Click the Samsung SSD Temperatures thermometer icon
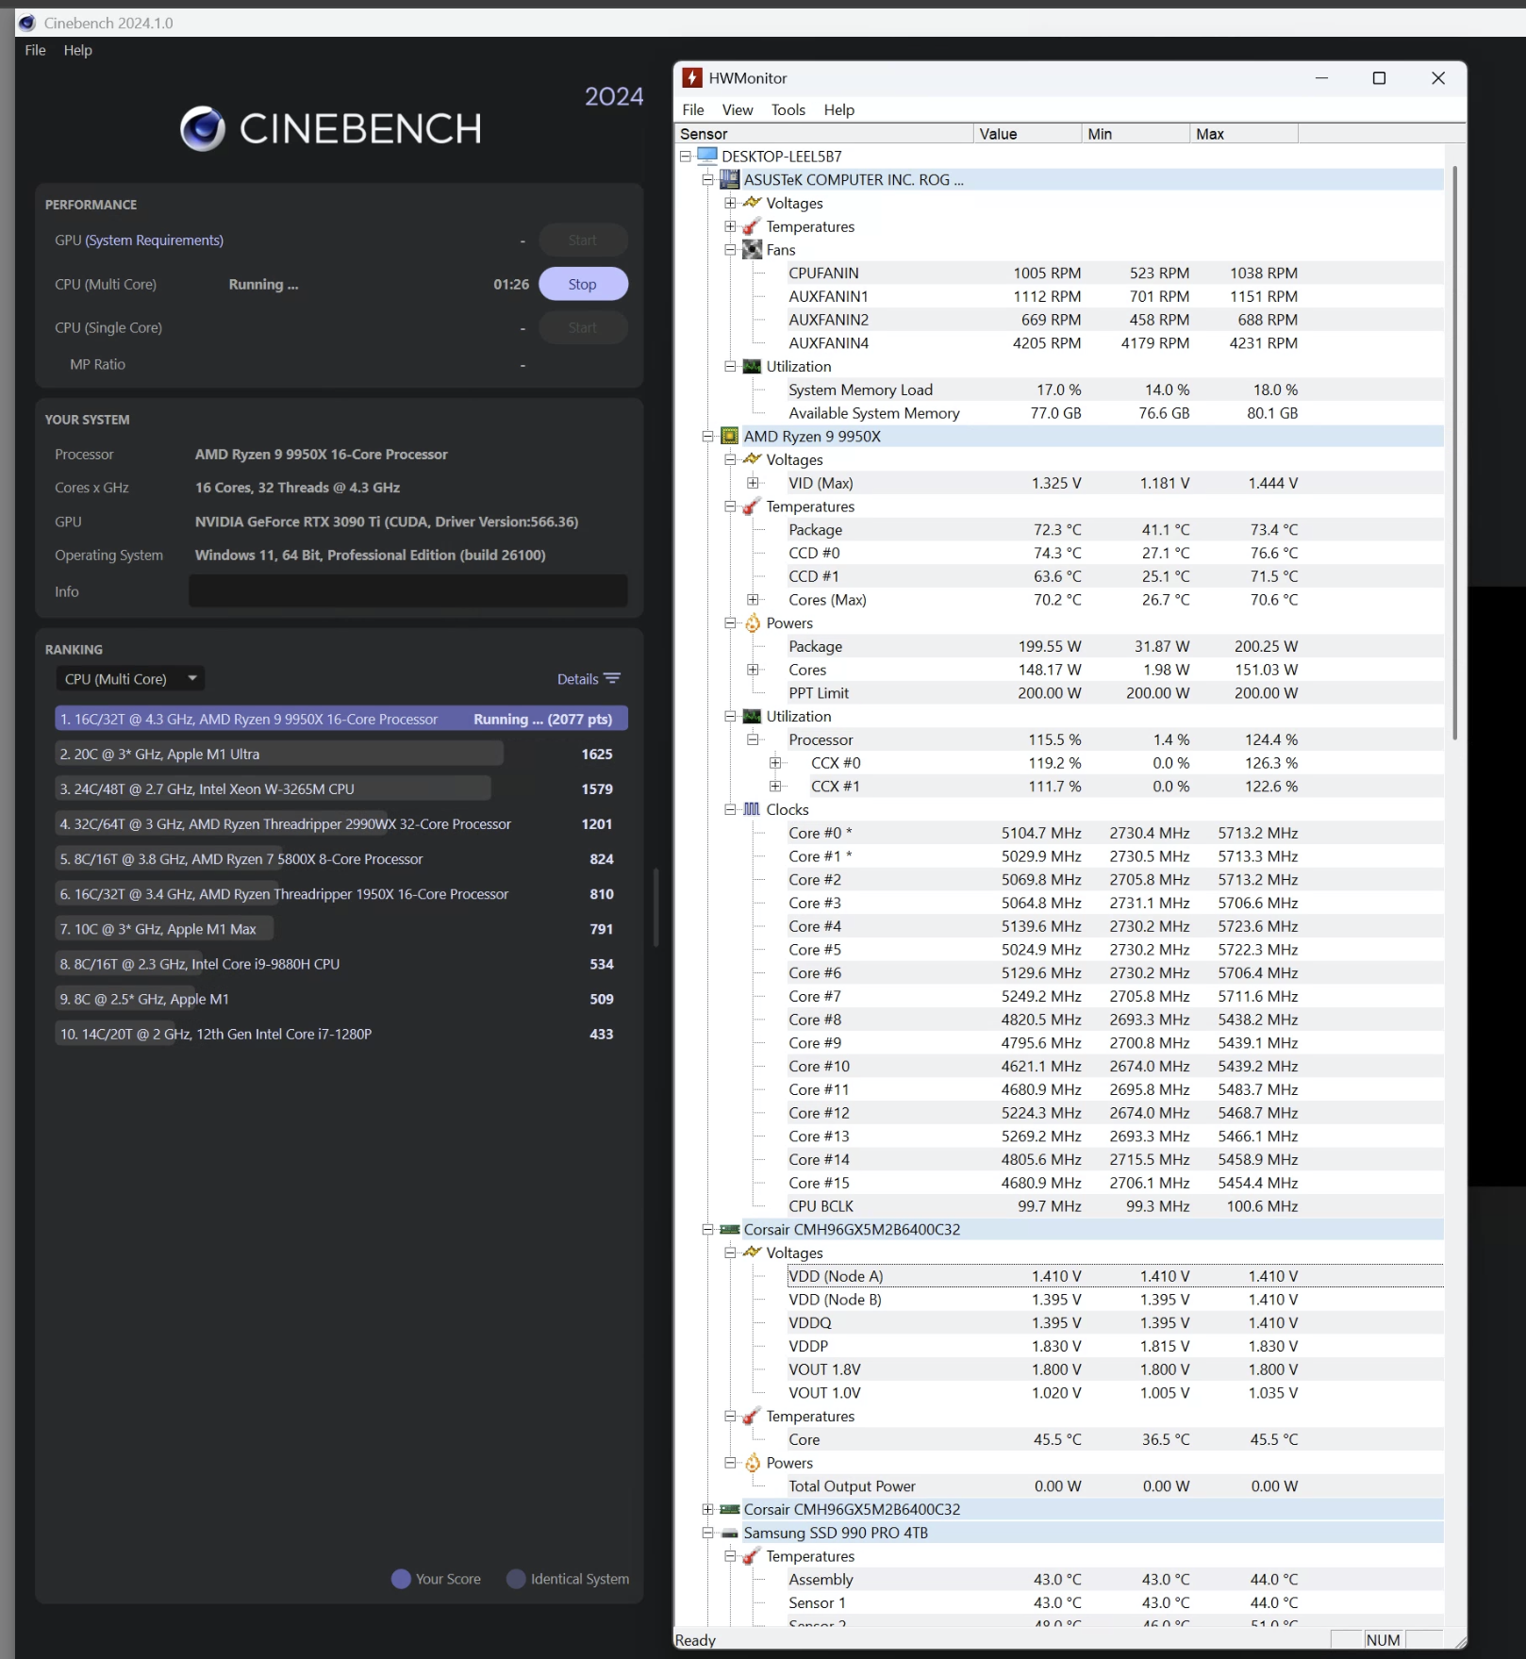The width and height of the screenshot is (1526, 1659). pyautogui.click(x=752, y=1556)
